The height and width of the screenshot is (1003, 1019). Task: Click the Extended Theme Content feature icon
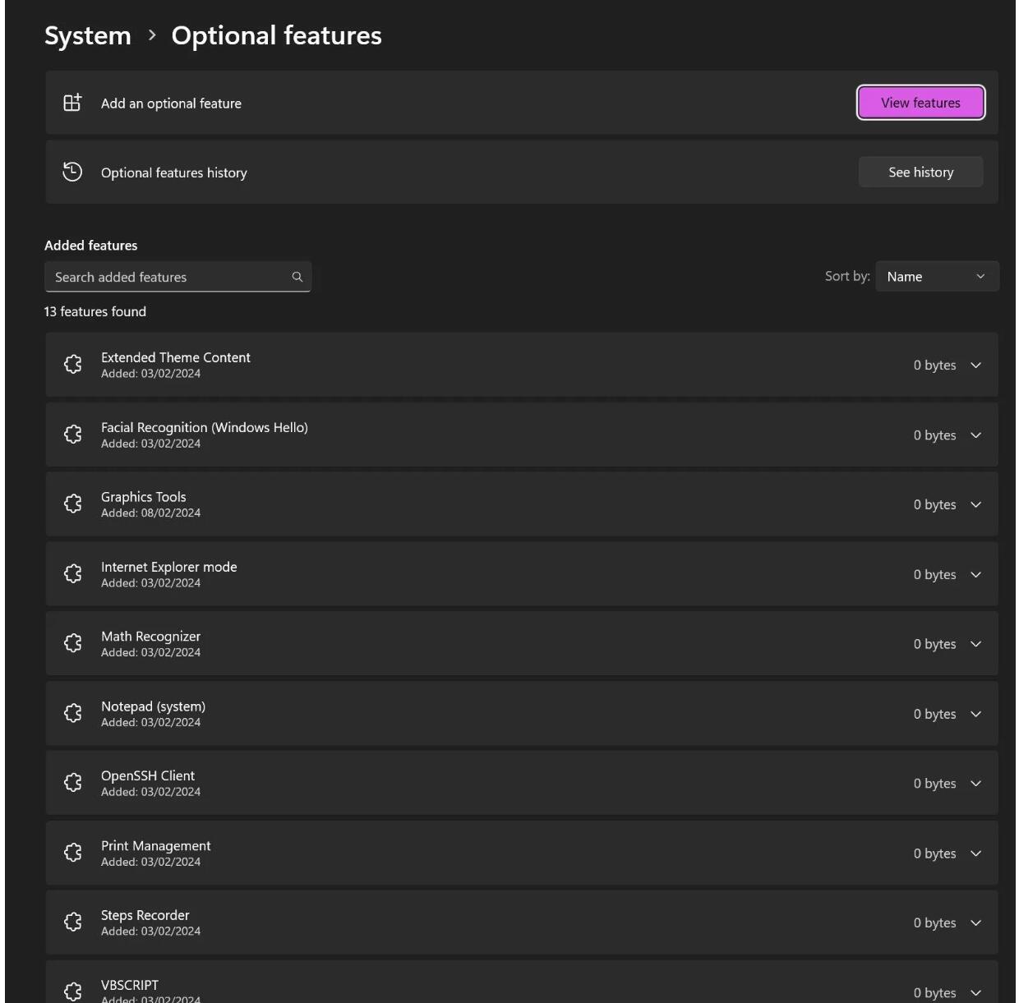tap(73, 365)
